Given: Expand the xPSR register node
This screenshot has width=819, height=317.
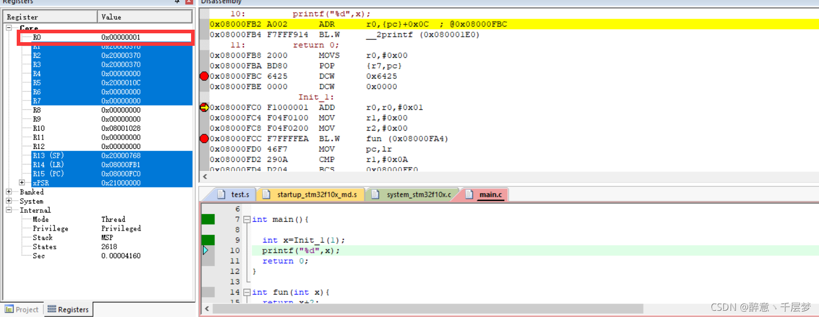Looking at the screenshot, I should [22, 183].
